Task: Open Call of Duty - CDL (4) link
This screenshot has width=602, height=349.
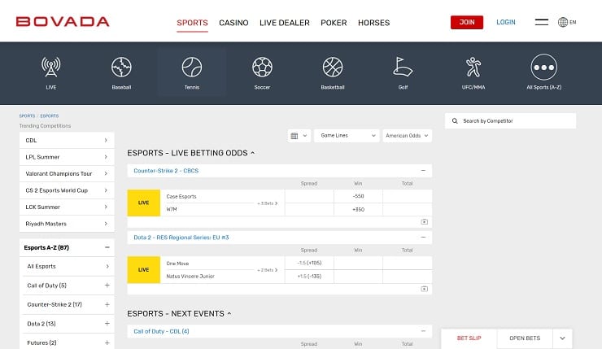Action: point(161,331)
